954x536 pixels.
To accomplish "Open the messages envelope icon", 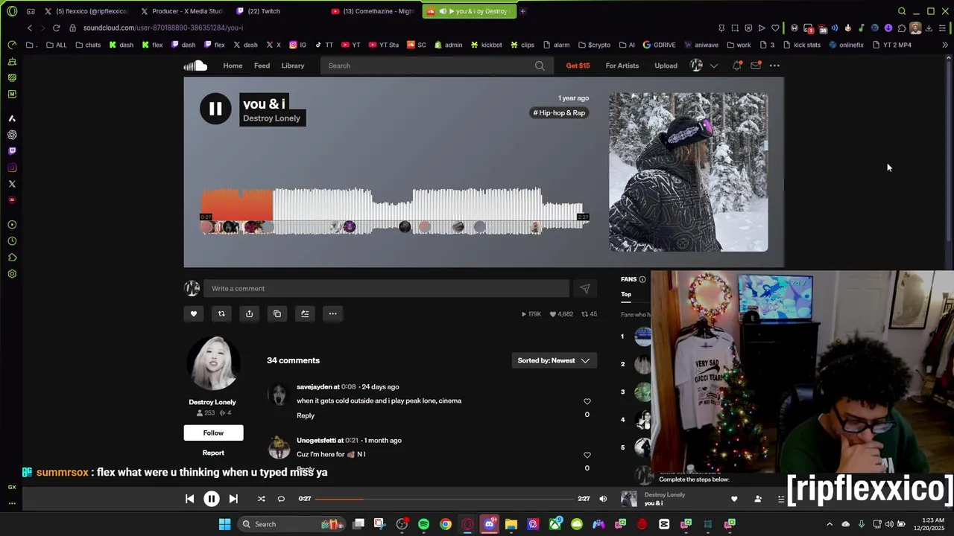I will (x=756, y=66).
